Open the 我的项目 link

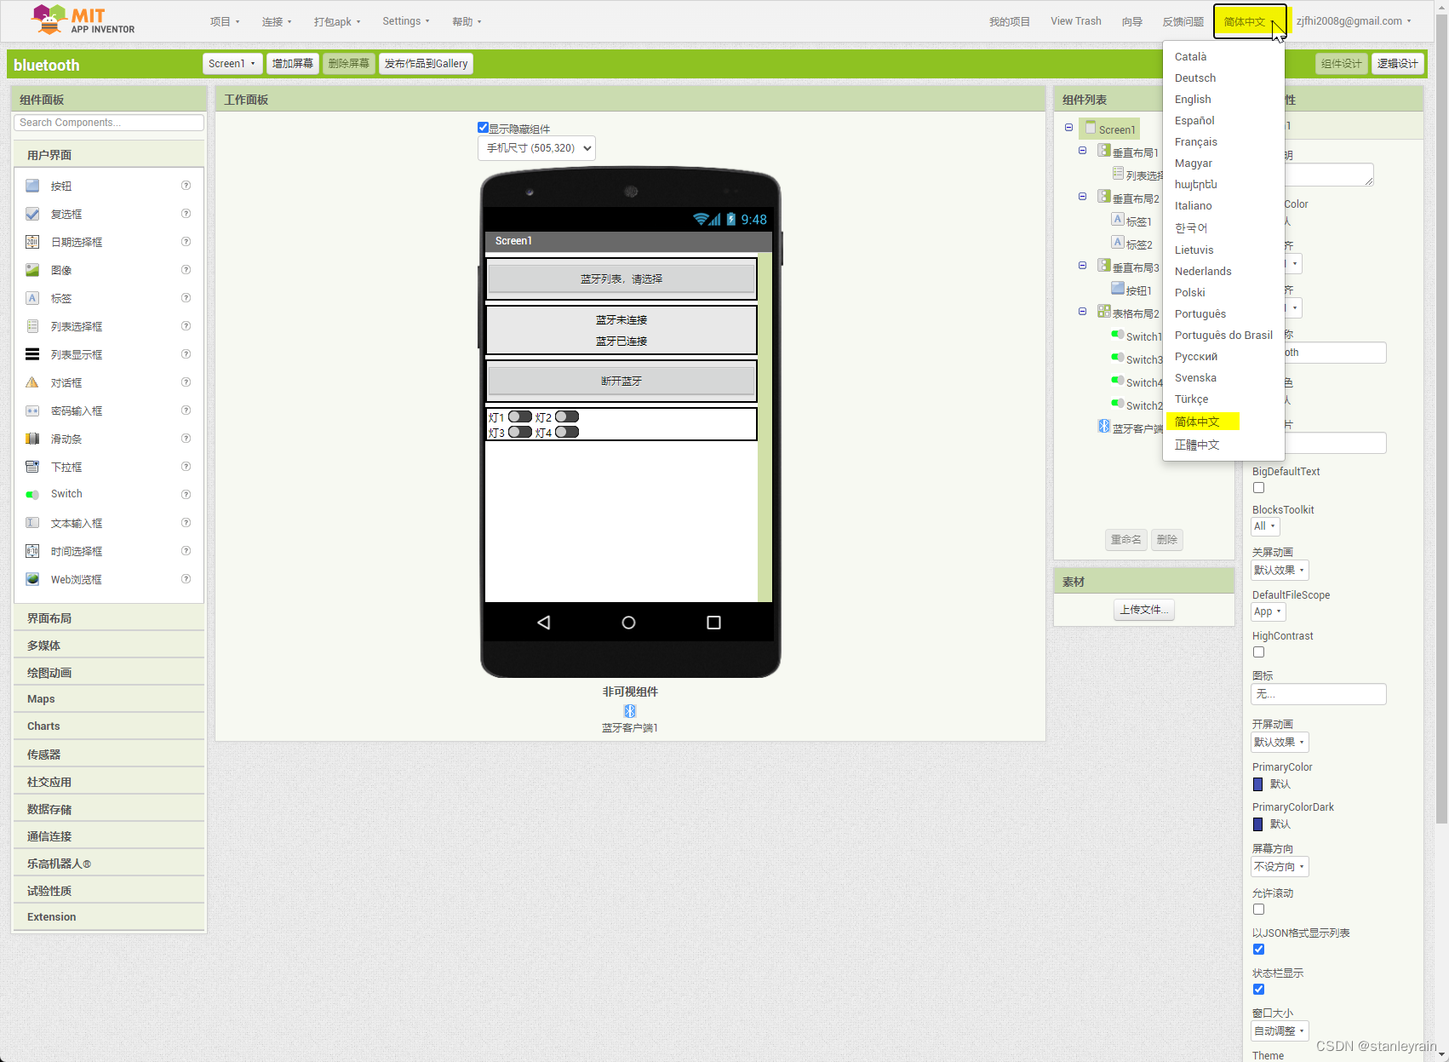[x=1010, y=21]
